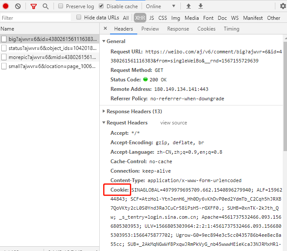Open network settings gear

[x=283, y=6]
